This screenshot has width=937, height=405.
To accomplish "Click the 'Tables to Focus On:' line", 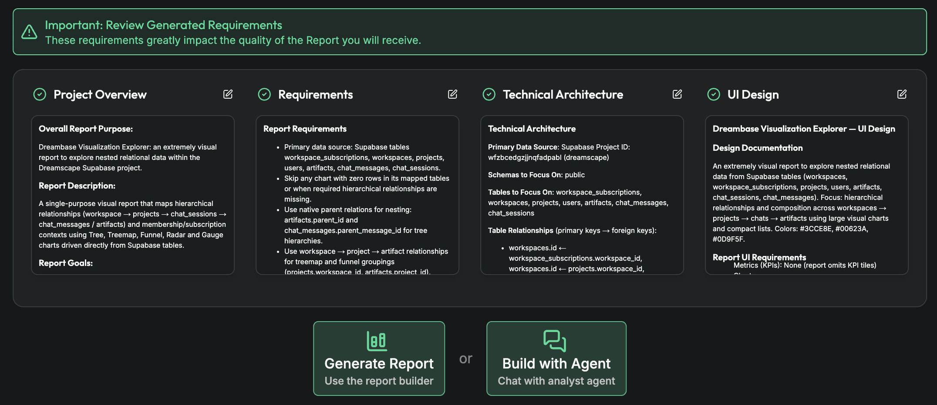I will pos(578,202).
